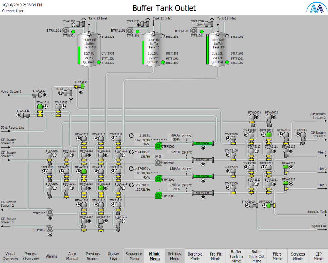Open the Settings Menu
This screenshot has height=263, width=328.
(175, 256)
